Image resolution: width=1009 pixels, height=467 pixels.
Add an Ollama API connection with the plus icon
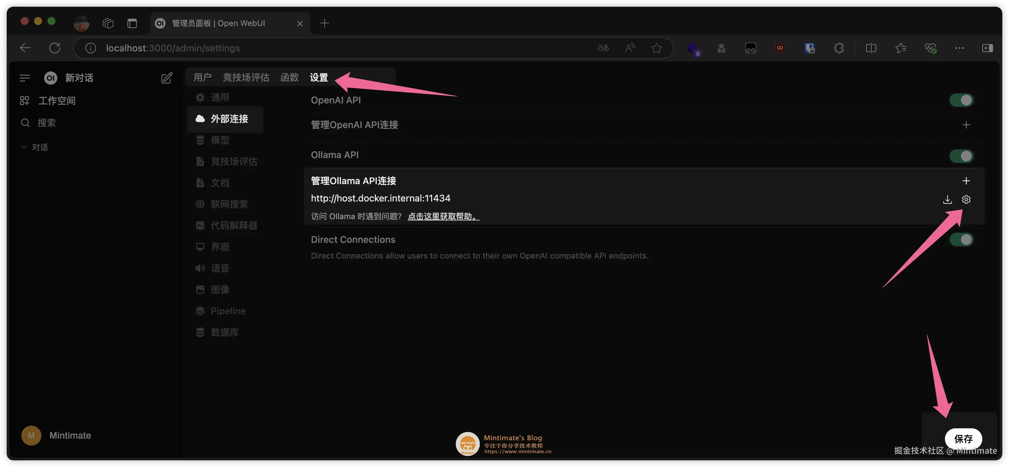pyautogui.click(x=966, y=181)
